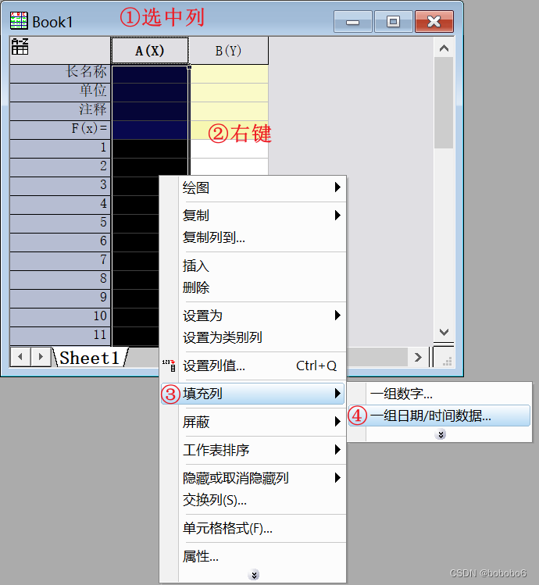
Task: Select row header 11
Action: 59,335
